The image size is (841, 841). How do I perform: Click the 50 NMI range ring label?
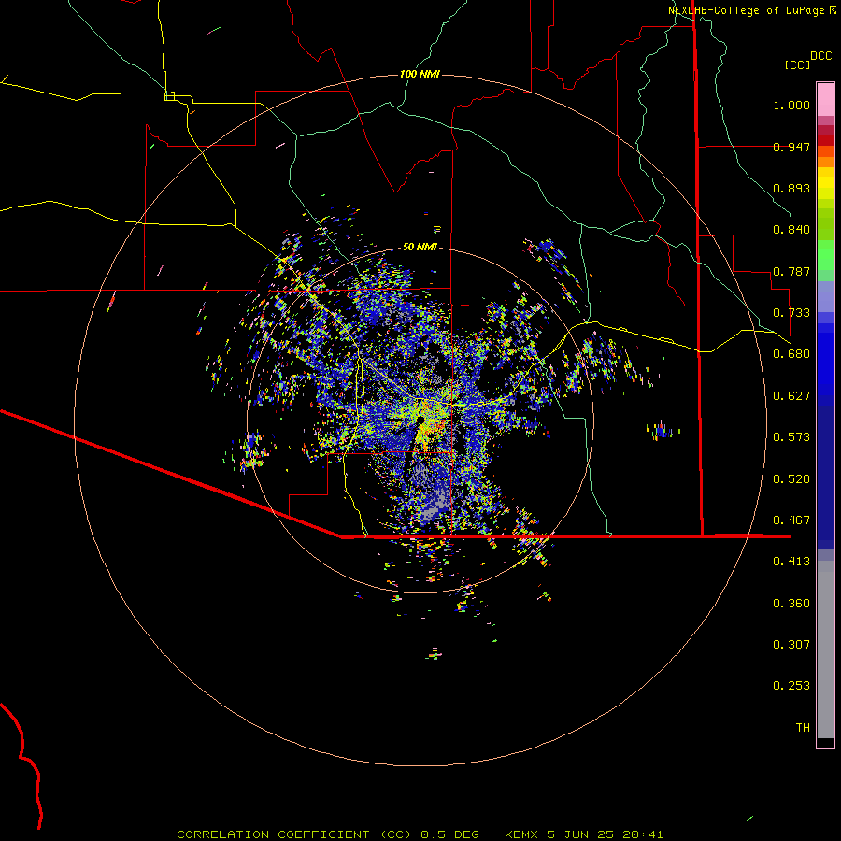(x=420, y=248)
